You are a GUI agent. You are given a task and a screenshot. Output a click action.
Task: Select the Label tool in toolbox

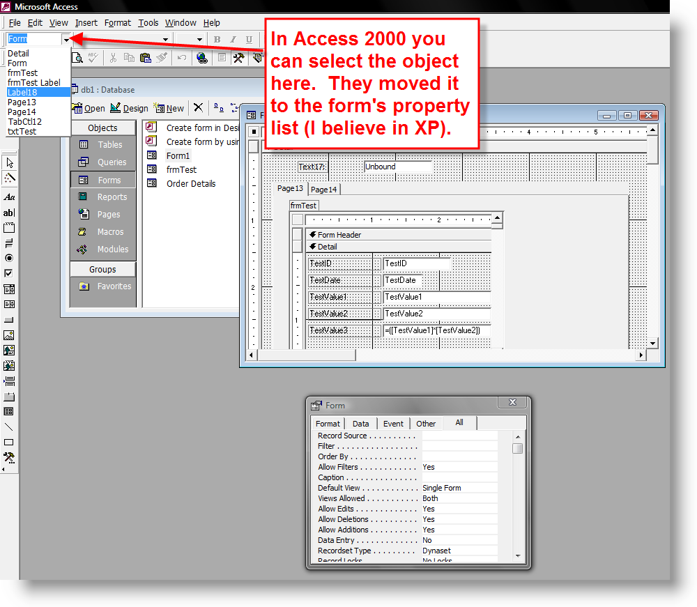[9, 197]
